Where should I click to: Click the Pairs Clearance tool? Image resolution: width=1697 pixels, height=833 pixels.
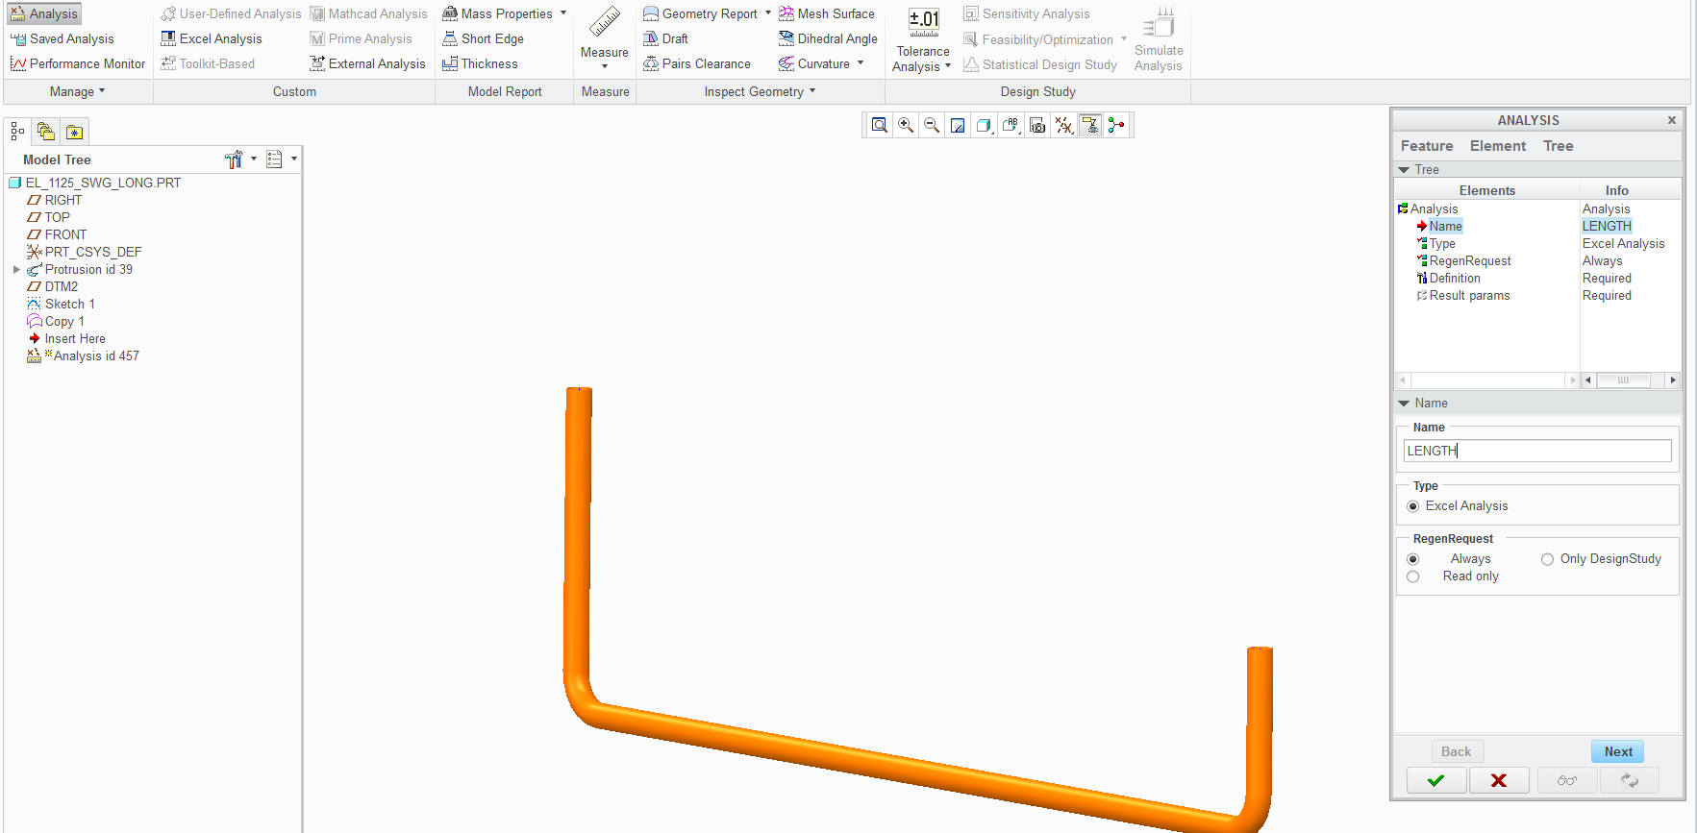697,63
